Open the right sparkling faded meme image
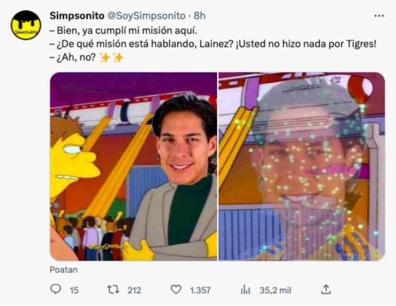 coord(301,166)
